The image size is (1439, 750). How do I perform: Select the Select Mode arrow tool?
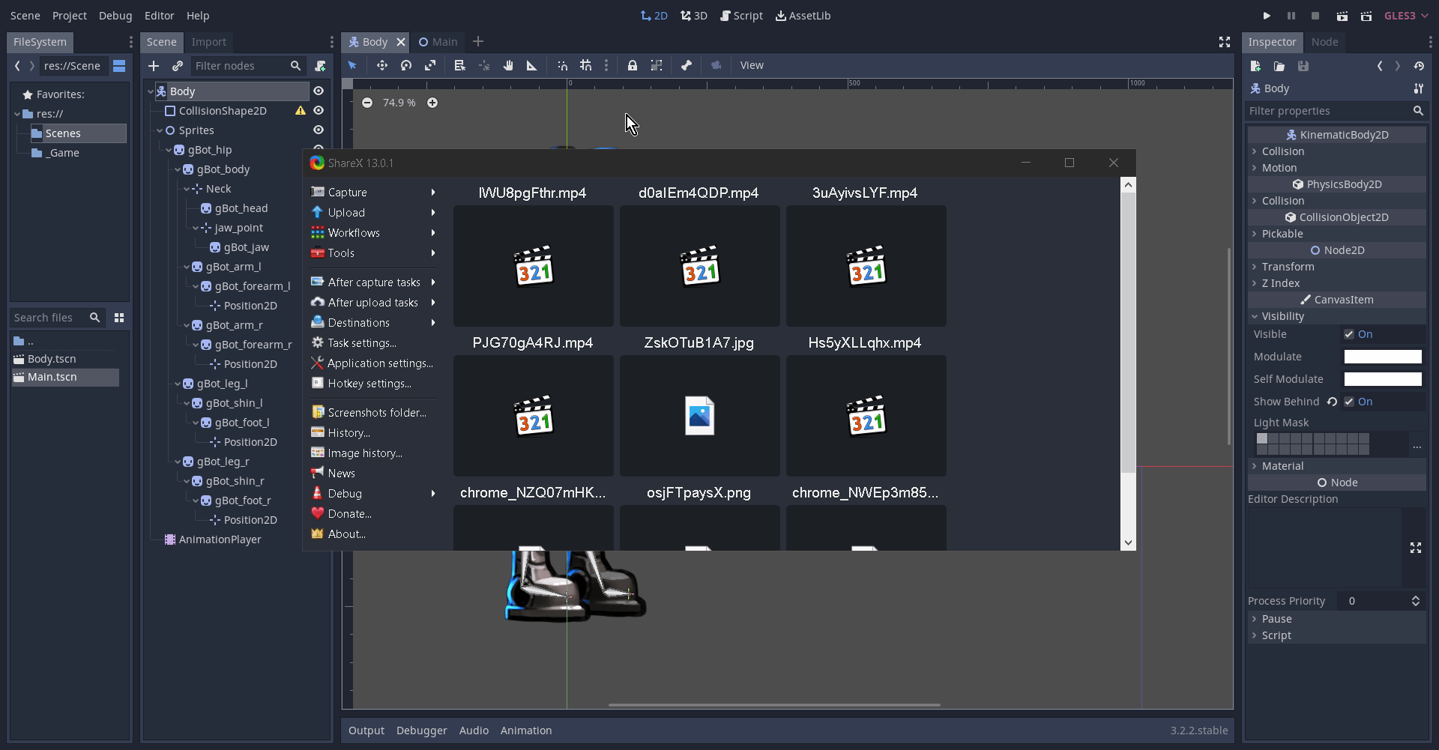352,66
